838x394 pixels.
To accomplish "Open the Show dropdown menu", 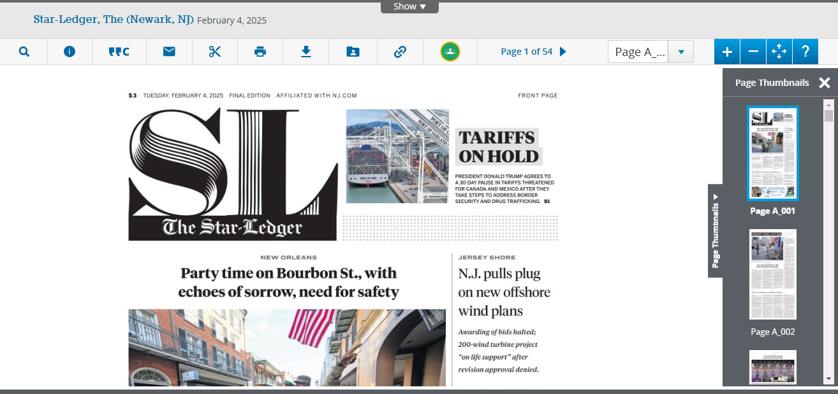I will point(409,6).
